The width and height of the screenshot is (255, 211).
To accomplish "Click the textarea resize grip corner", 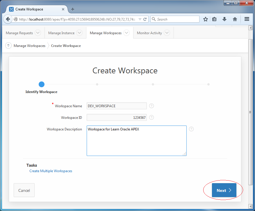I will pos(184,154).
